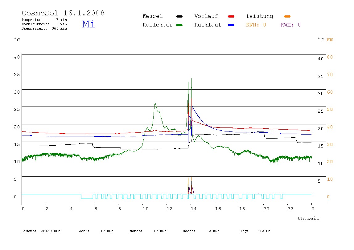Click the green Kollektor legend swatch
Screen dimensions: 354x250
tap(179, 25)
